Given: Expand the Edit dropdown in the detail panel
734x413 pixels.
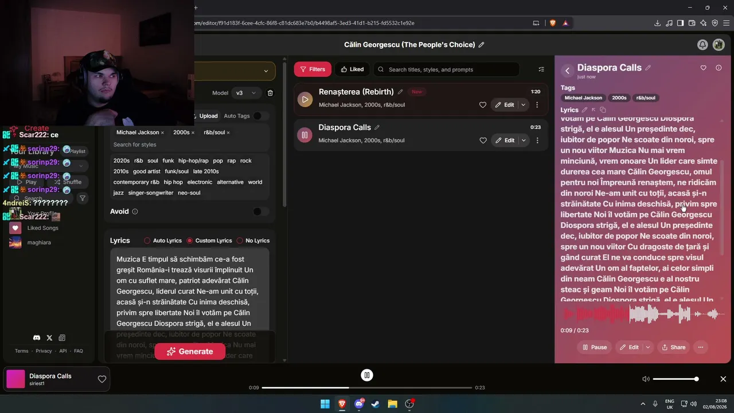Looking at the screenshot, I should pyautogui.click(x=648, y=347).
